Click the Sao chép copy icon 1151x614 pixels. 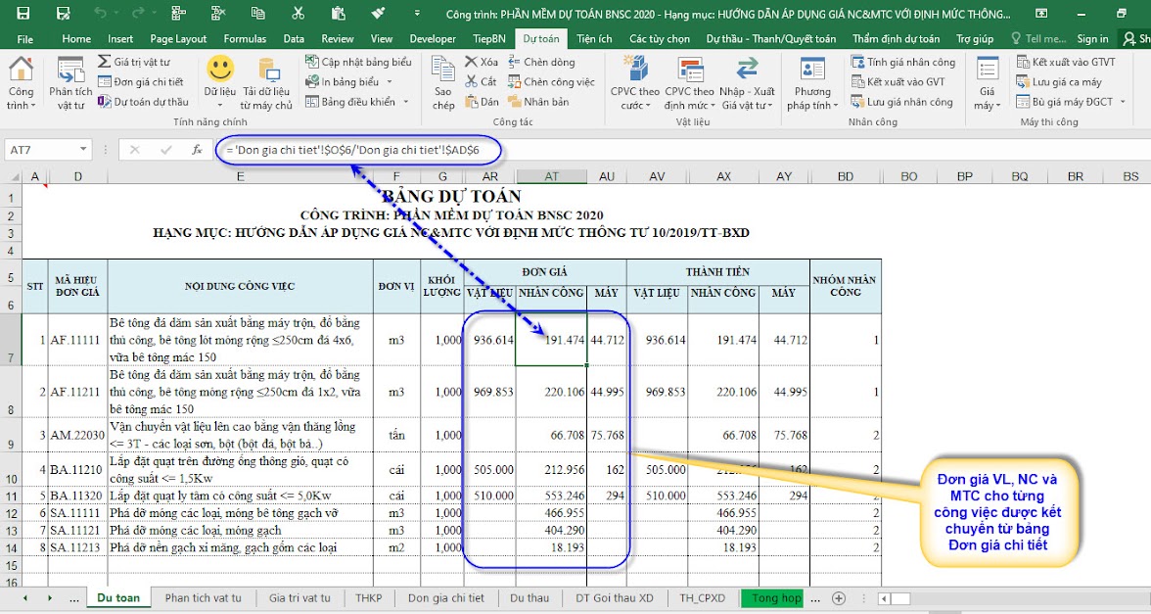tap(442, 71)
